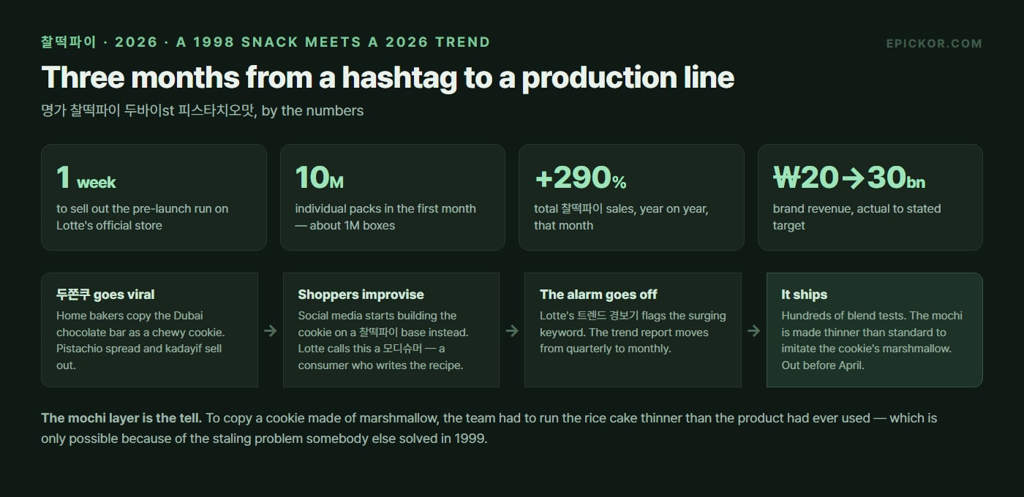Viewport: 1024px width, 497px height.
Task: Open the Shoppers improvise card
Action: coord(391,330)
